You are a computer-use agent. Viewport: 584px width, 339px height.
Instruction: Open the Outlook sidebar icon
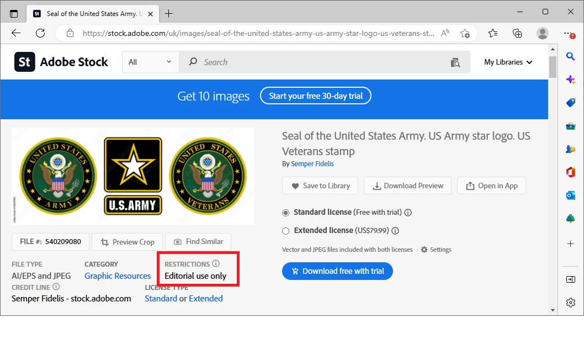click(x=571, y=195)
